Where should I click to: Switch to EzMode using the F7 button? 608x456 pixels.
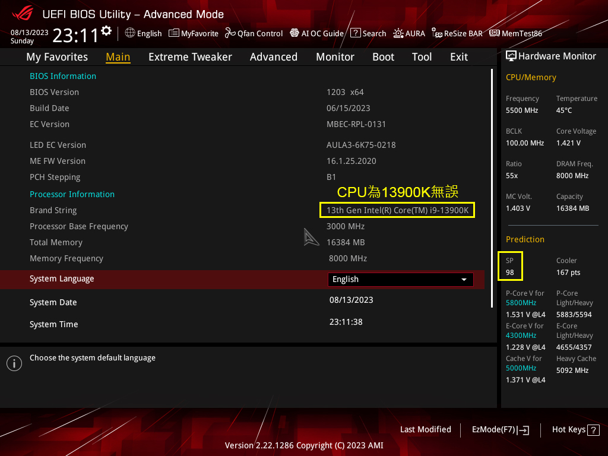[500, 429]
